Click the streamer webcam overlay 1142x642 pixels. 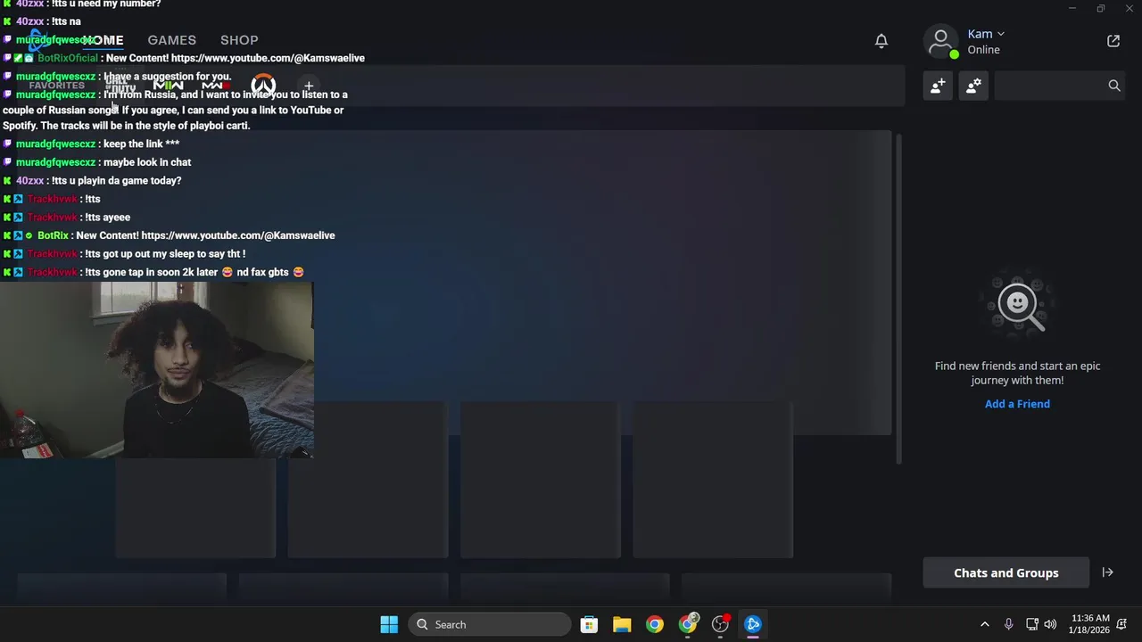coord(156,370)
